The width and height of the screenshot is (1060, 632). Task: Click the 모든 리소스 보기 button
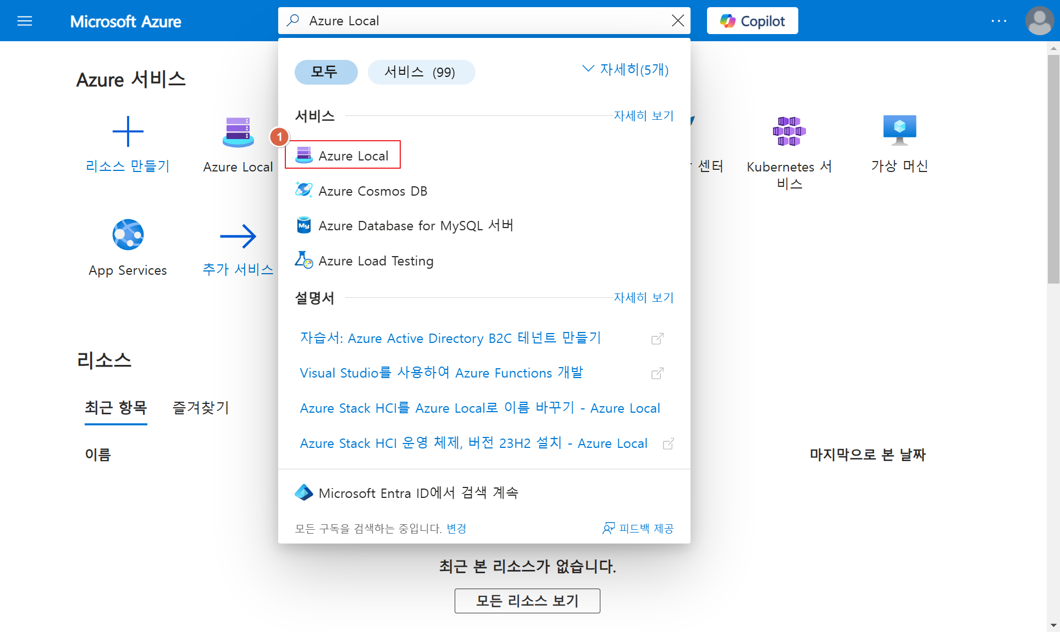point(527,601)
